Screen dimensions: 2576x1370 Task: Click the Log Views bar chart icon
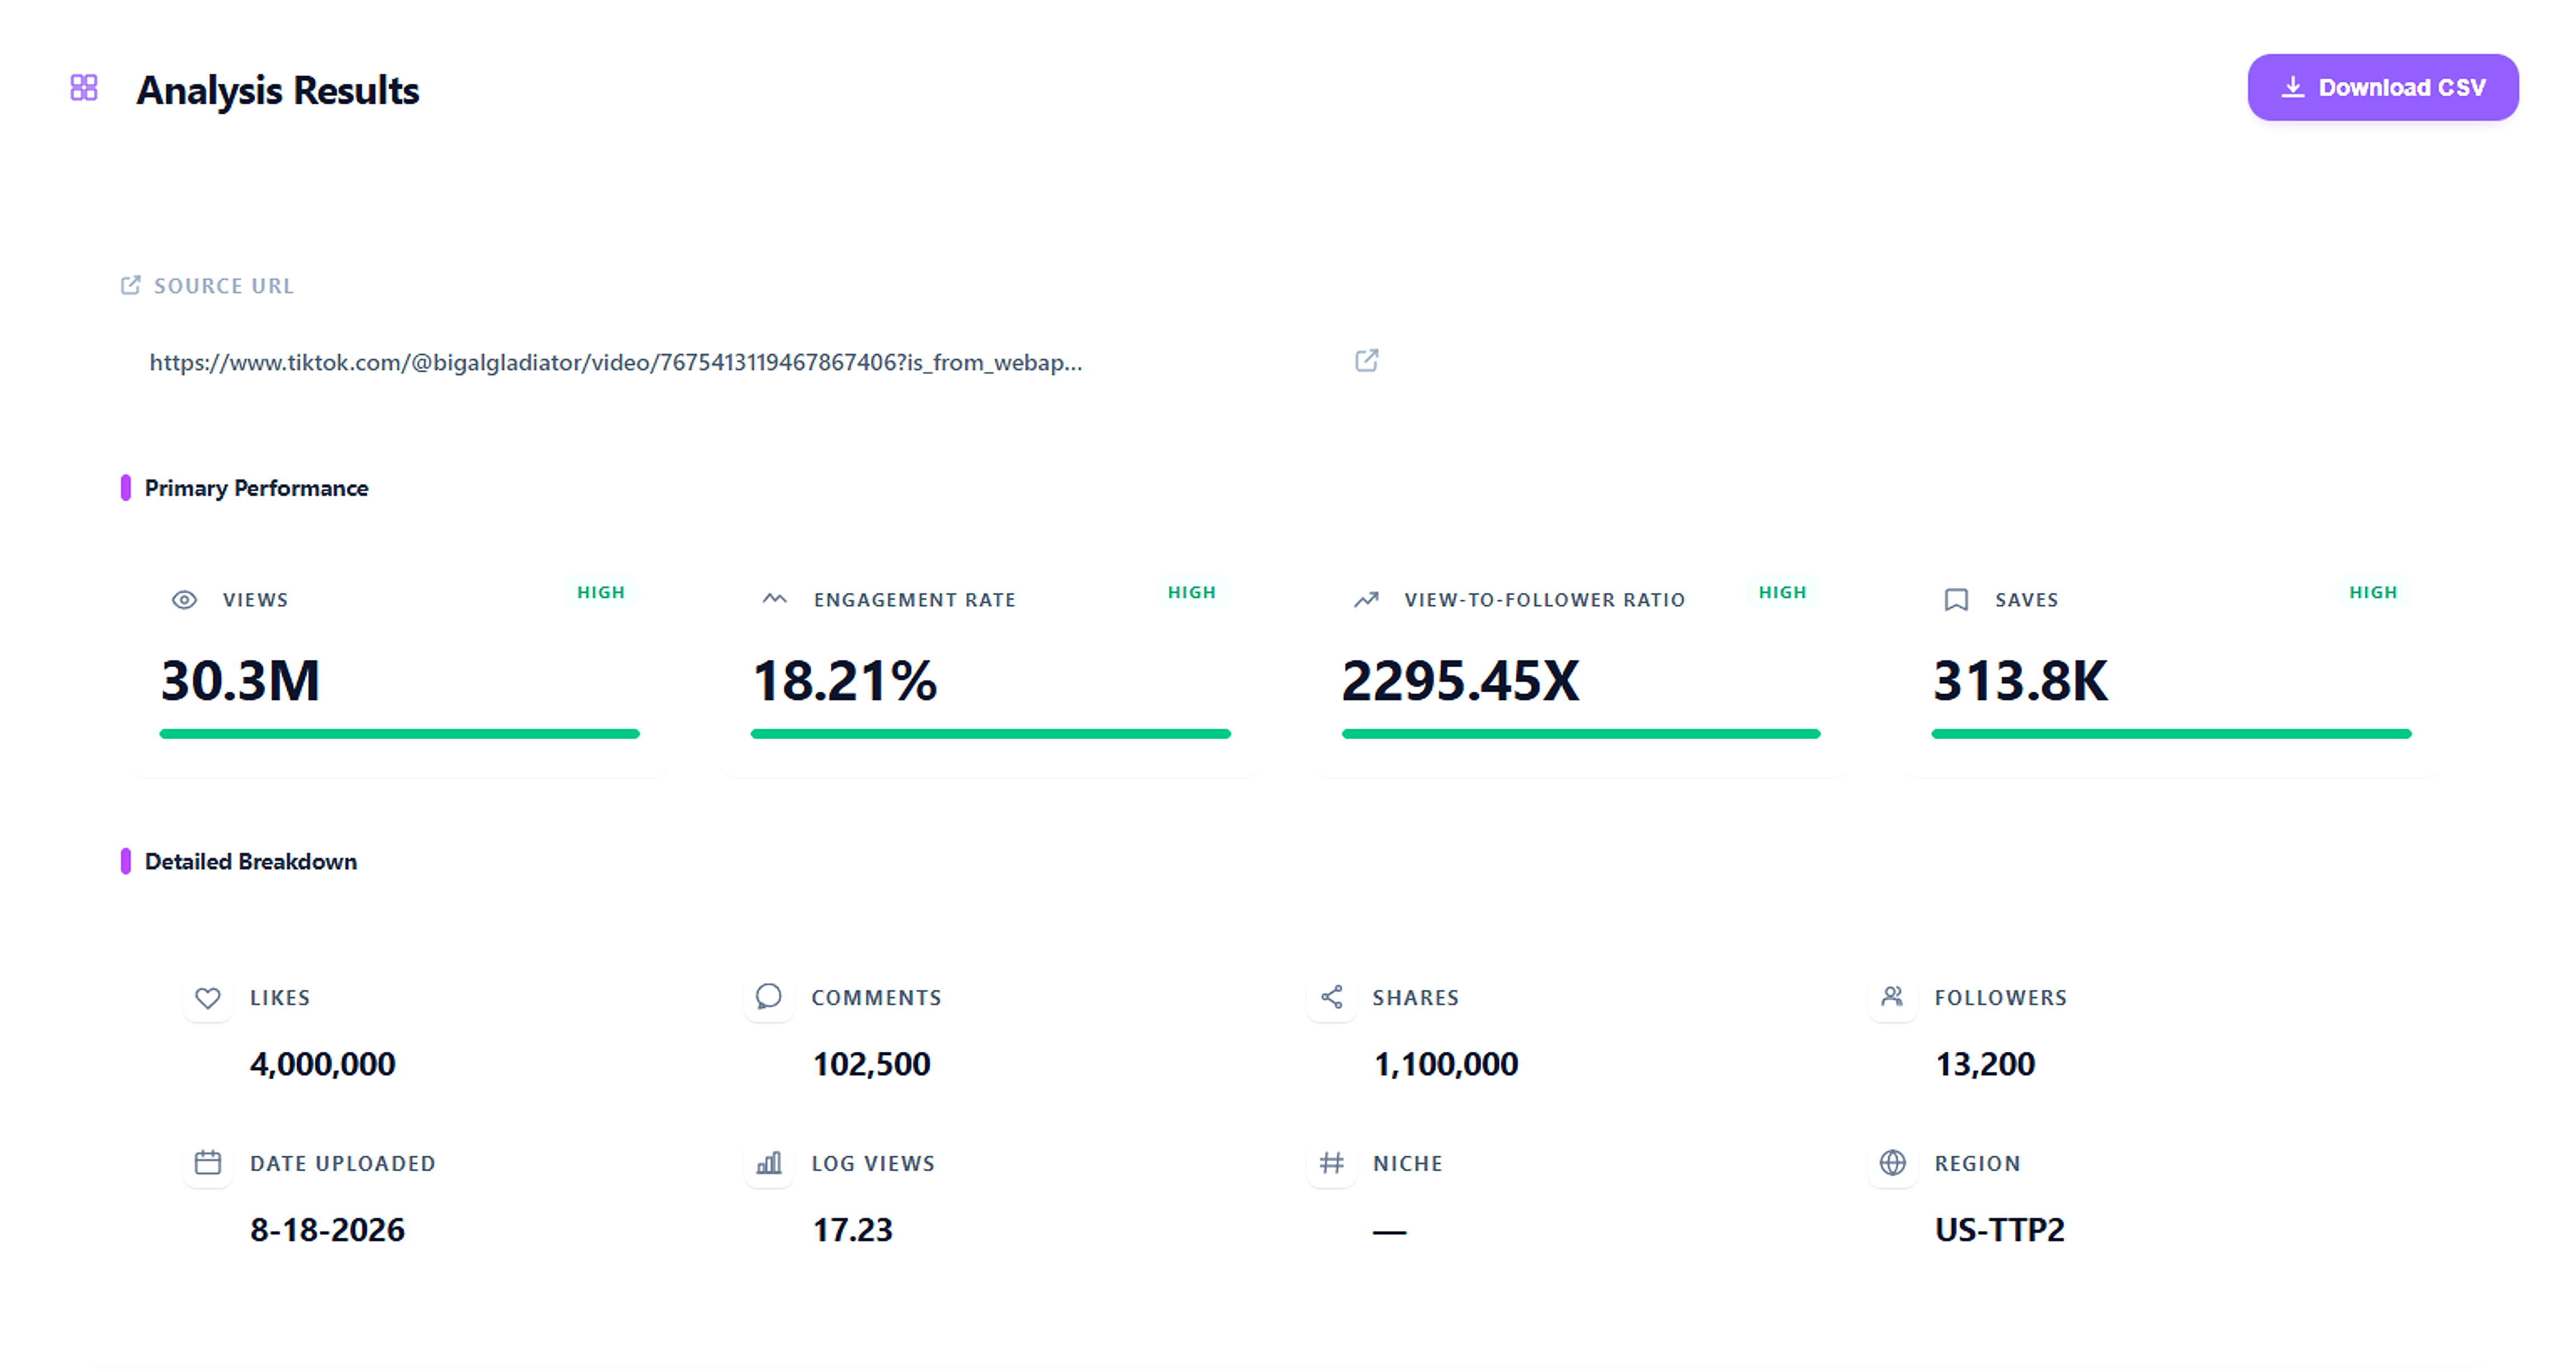coord(769,1163)
